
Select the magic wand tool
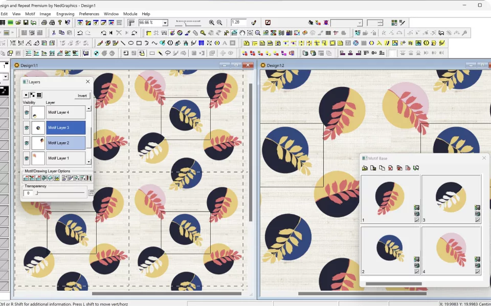click(x=160, y=53)
